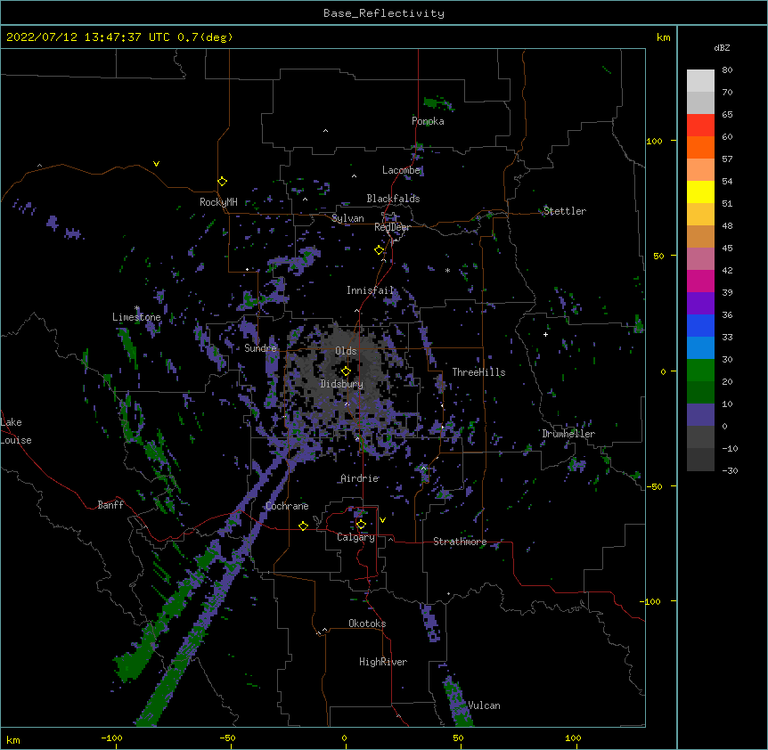The height and width of the screenshot is (750, 768).
Task: Click the dBZ legend heading
Action: (722, 47)
